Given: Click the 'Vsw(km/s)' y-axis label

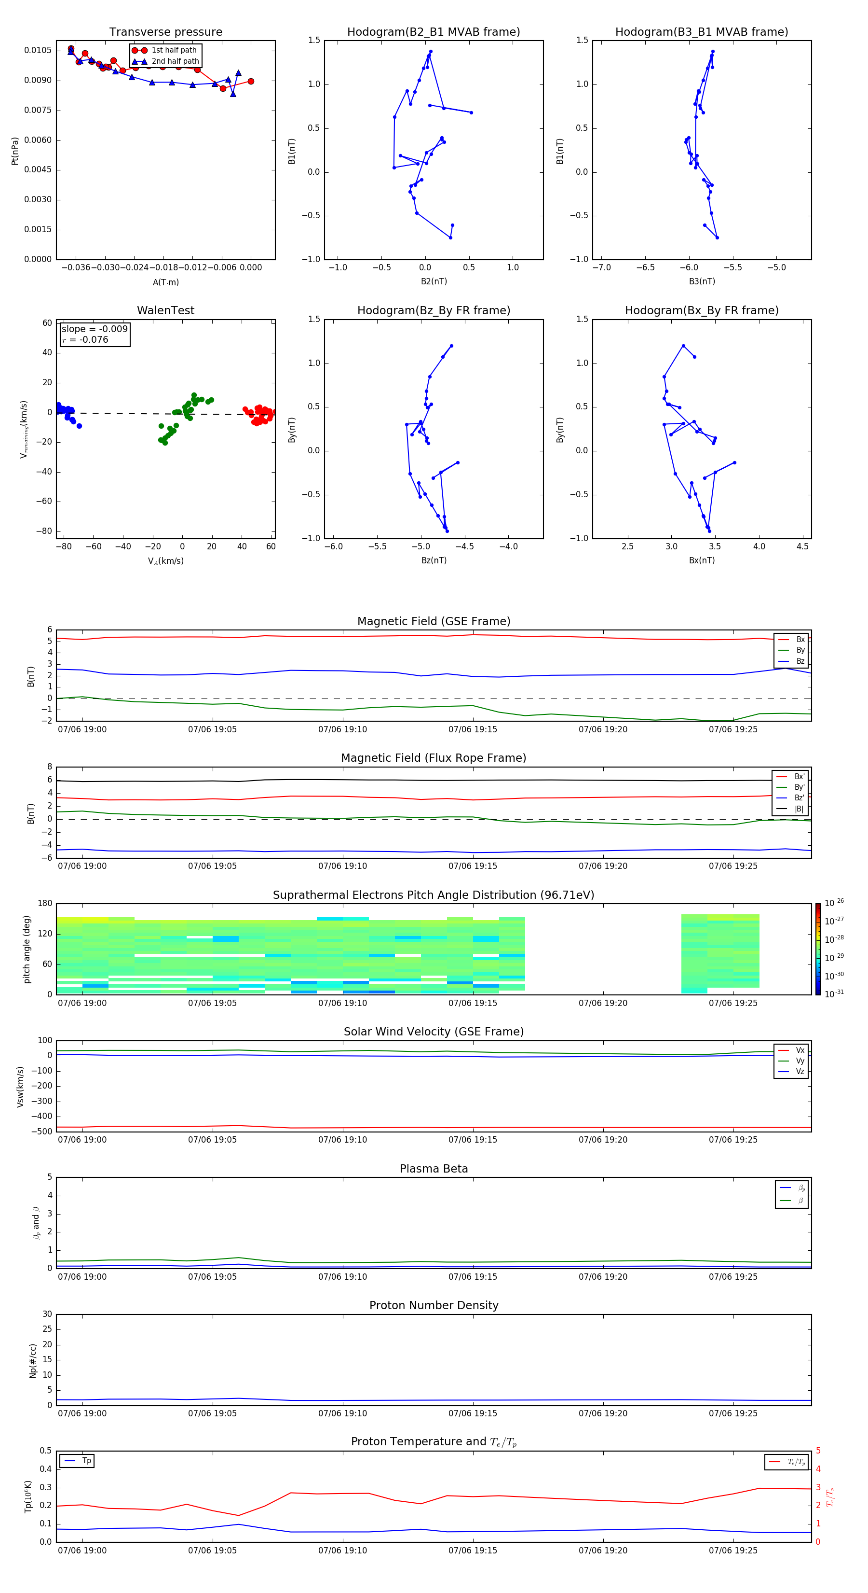Looking at the screenshot, I should click(20, 1087).
